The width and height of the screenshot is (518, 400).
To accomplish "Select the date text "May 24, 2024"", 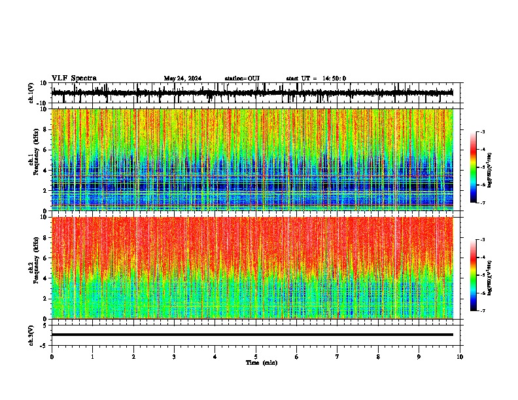I will coord(182,78).
